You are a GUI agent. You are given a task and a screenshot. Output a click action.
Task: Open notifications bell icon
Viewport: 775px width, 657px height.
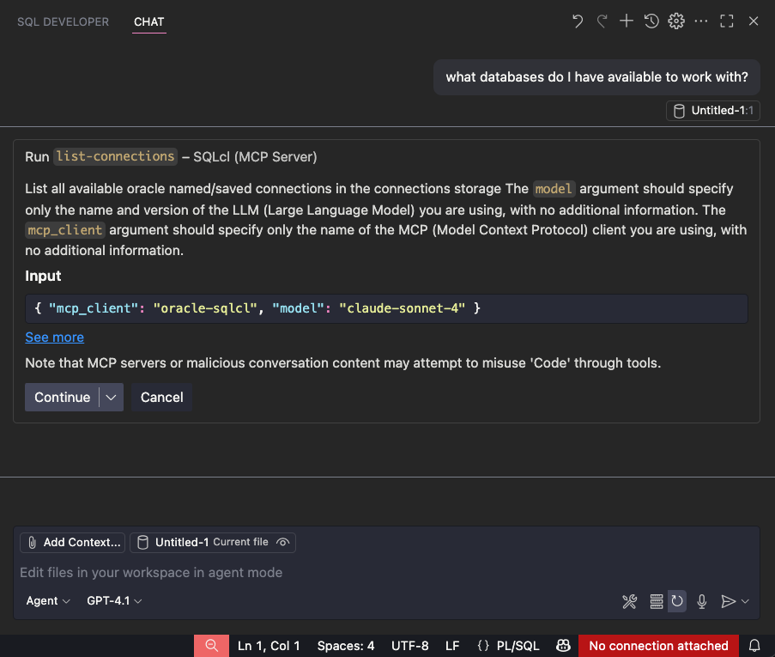[754, 646]
